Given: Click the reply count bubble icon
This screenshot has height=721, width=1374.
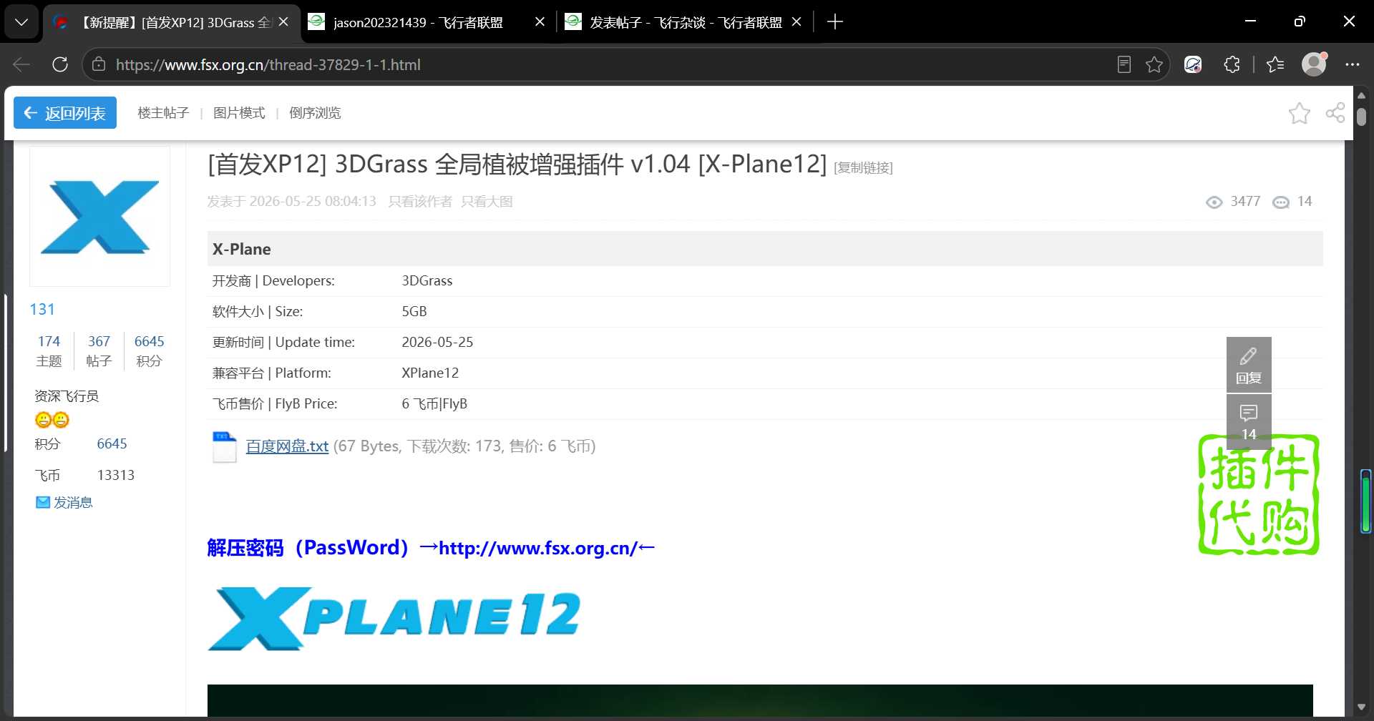Looking at the screenshot, I should (1281, 202).
